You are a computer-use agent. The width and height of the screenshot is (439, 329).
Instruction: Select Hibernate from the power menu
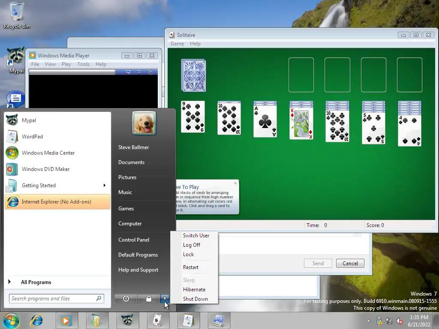(x=194, y=290)
